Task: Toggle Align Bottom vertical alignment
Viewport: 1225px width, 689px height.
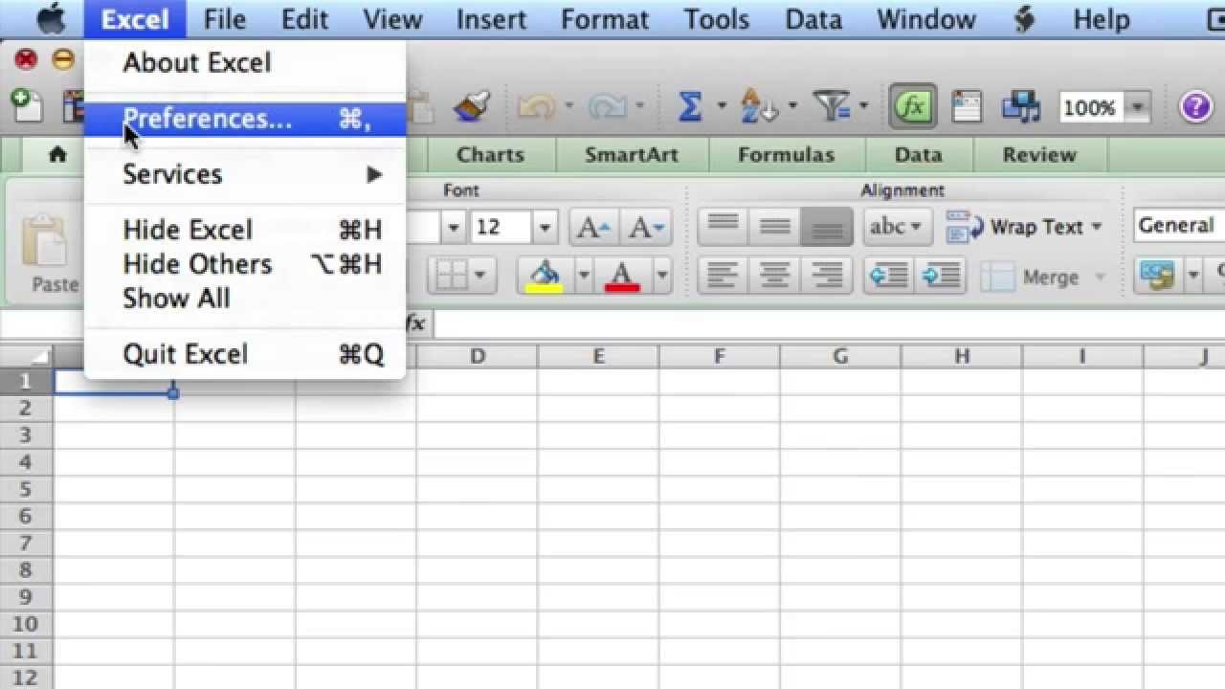Action: [827, 228]
